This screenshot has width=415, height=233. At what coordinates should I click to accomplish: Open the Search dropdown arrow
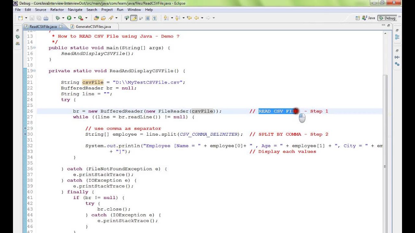tap(116, 18)
